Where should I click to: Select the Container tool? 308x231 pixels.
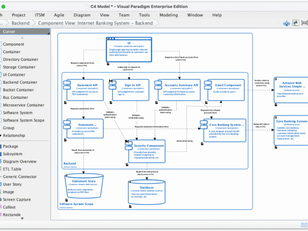tap(12, 51)
